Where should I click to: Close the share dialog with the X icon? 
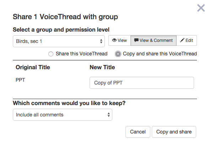point(201,8)
